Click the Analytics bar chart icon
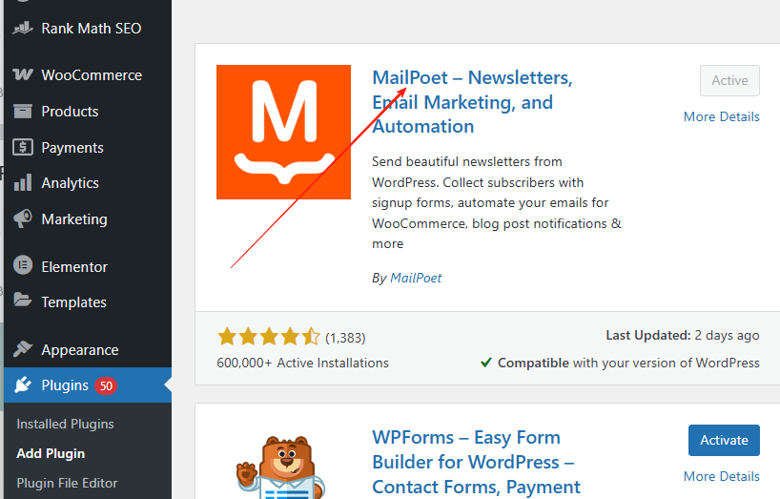Screen dimensions: 780x499 23,183
